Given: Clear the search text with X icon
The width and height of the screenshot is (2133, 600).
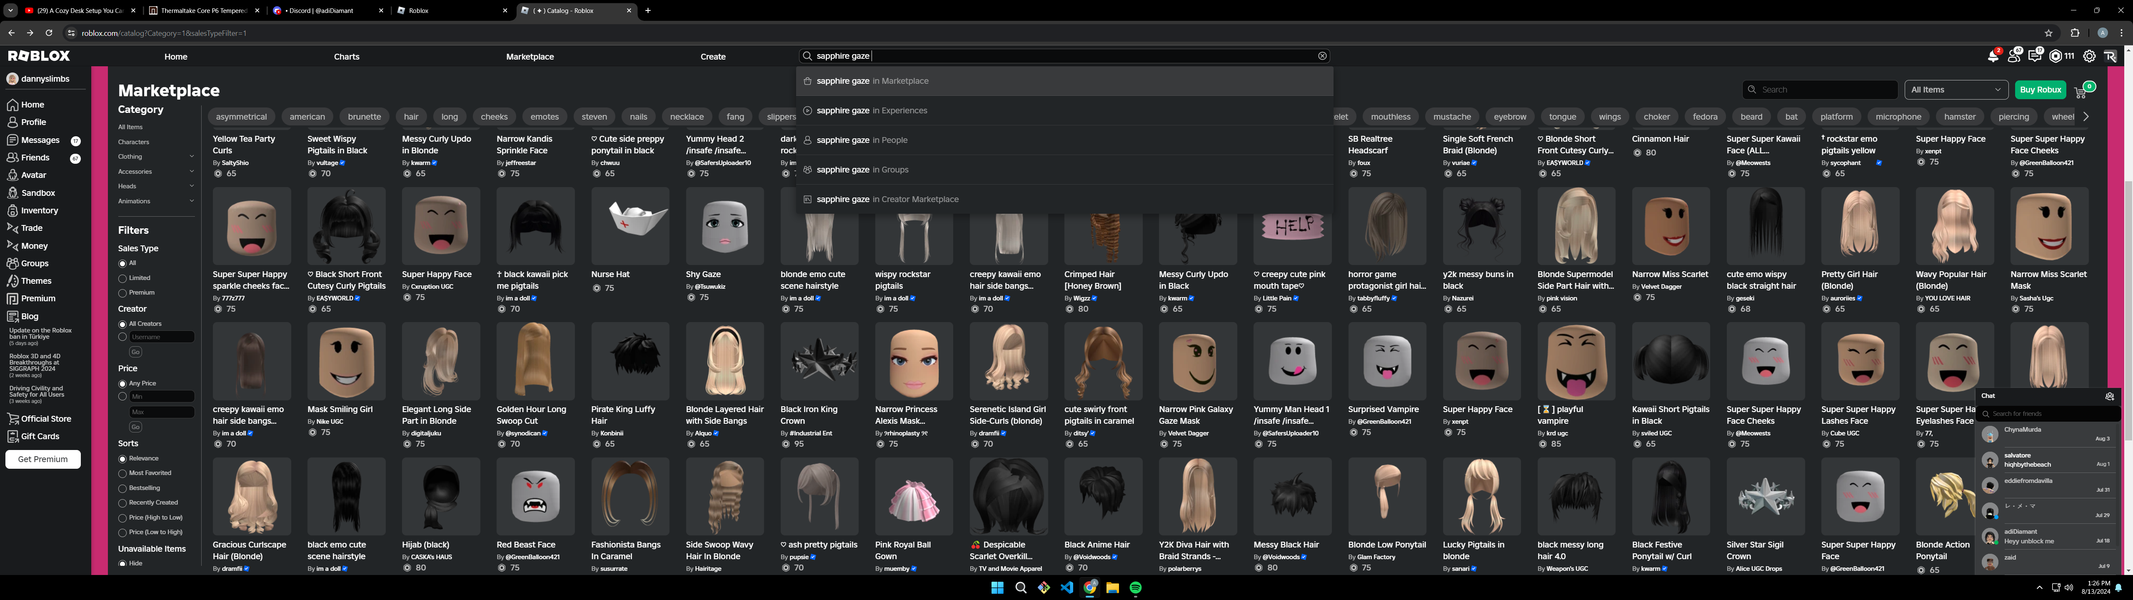Looking at the screenshot, I should [x=1322, y=56].
